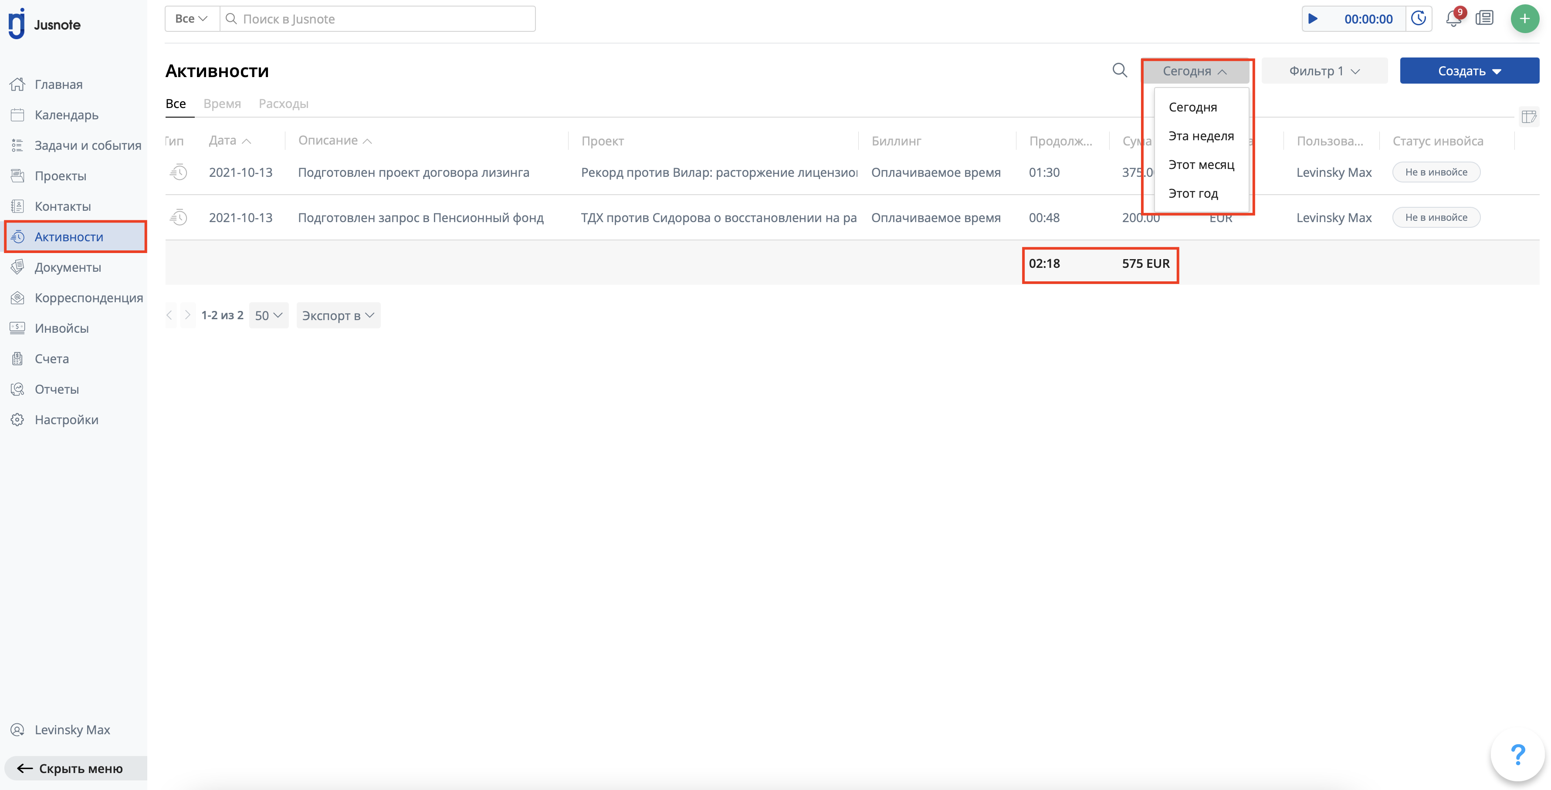Open the Главная home page
This screenshot has height=790, width=1551.
[58, 84]
